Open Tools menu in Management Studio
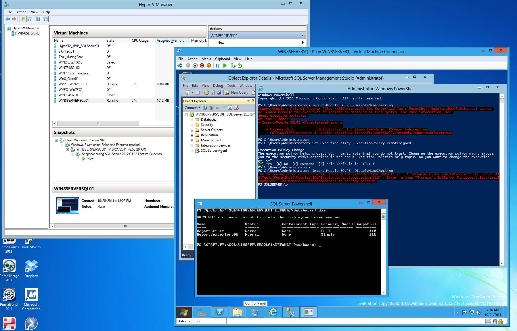This screenshot has width=517, height=331. tap(231, 86)
